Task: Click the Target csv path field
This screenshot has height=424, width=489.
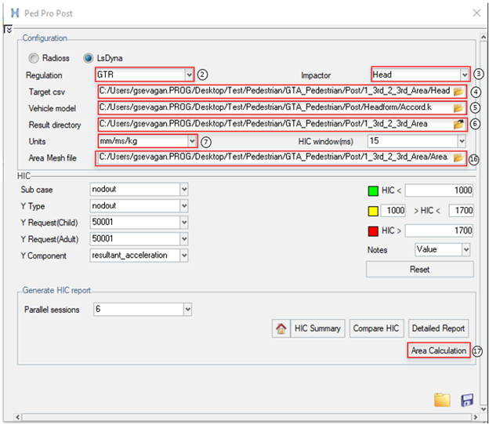Action: point(275,92)
